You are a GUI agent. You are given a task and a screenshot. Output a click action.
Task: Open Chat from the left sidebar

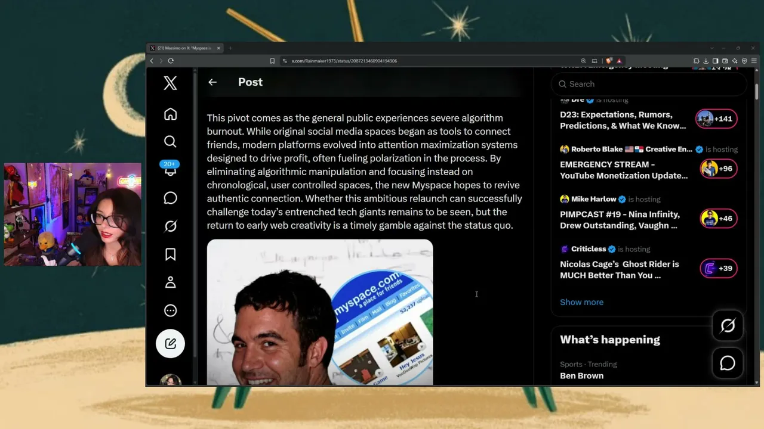point(170,198)
